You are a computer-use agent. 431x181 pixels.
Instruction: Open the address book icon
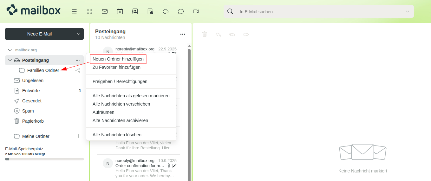point(135,11)
